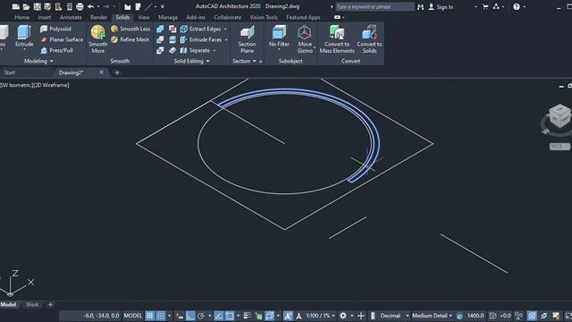Click the No Filter subobject button

point(279,36)
